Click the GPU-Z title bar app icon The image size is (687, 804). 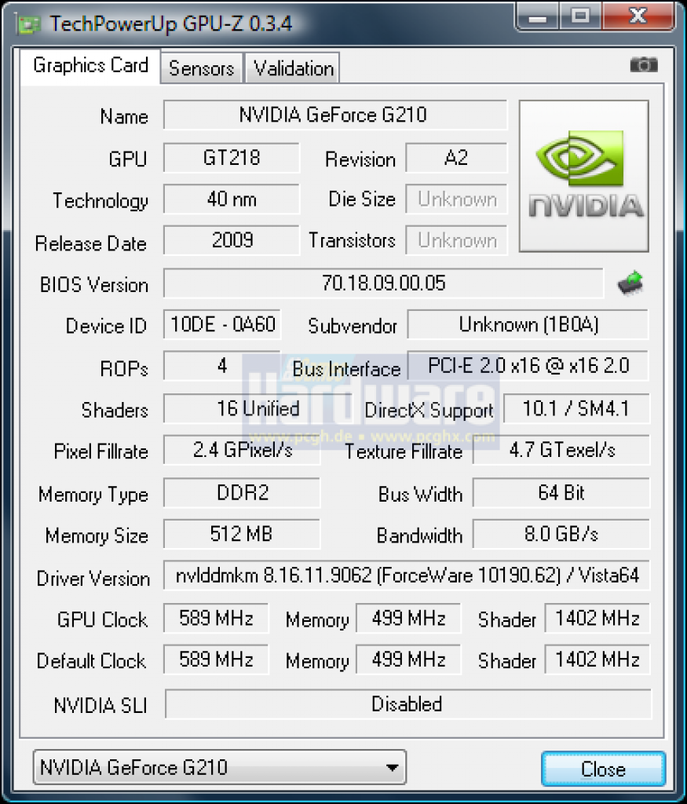click(27, 24)
